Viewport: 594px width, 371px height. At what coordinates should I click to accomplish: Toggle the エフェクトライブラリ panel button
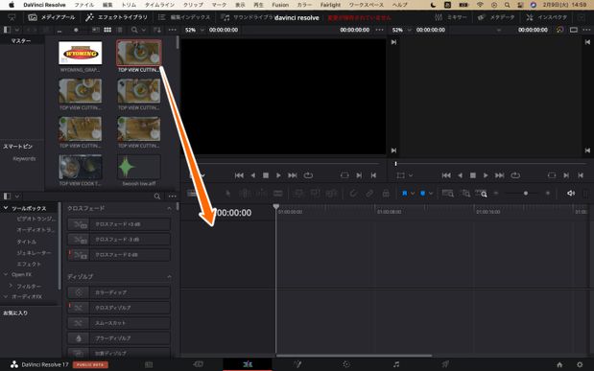(x=116, y=17)
